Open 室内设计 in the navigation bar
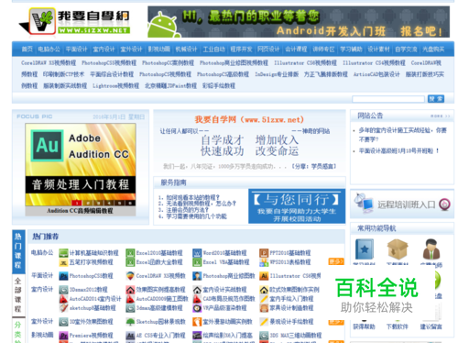Viewport: 458px width, 343px height. (104, 49)
